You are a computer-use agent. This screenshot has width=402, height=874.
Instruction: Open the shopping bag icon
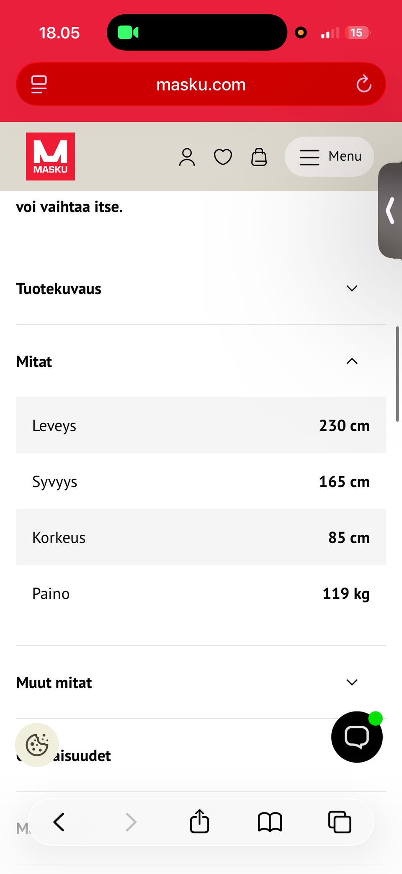coord(259,157)
